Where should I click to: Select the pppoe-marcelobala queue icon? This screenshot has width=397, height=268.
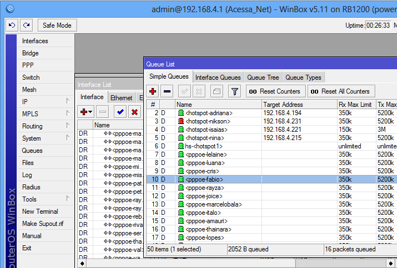[x=181, y=204]
